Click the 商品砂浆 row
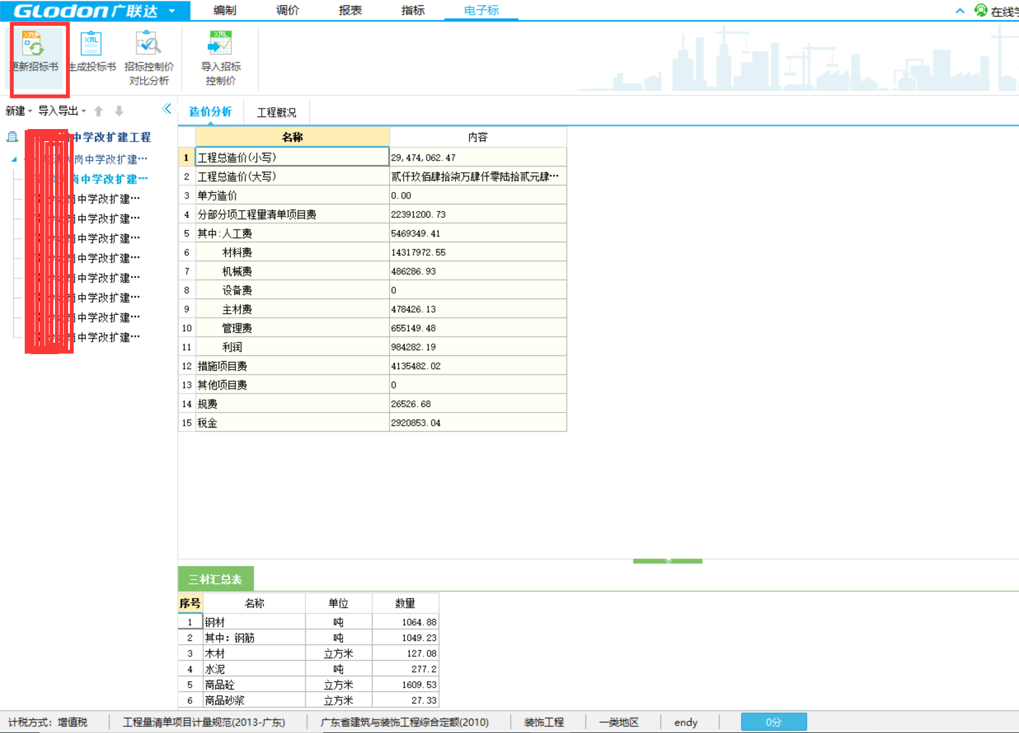 308,700
